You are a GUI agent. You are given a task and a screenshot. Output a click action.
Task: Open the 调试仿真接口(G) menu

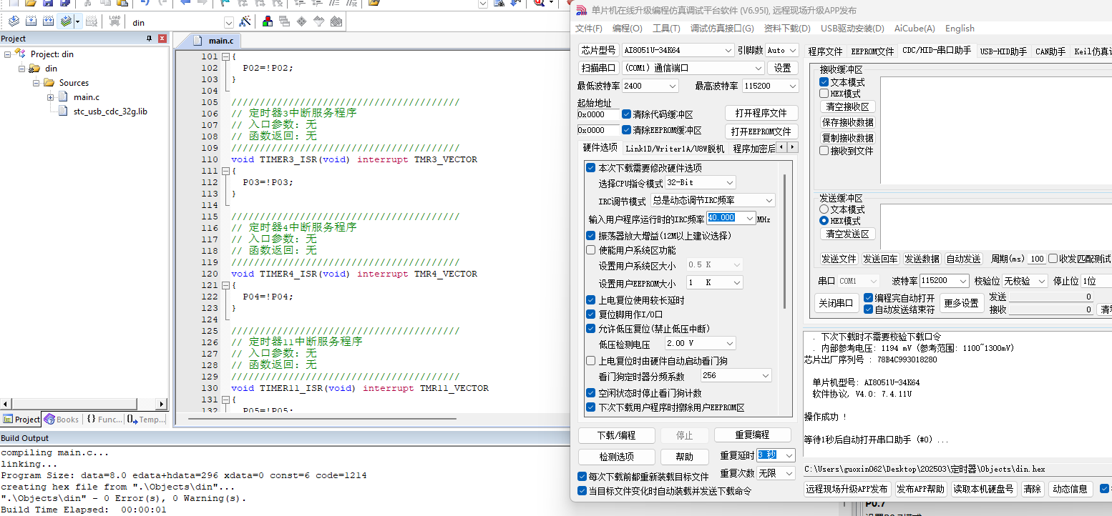722,29
